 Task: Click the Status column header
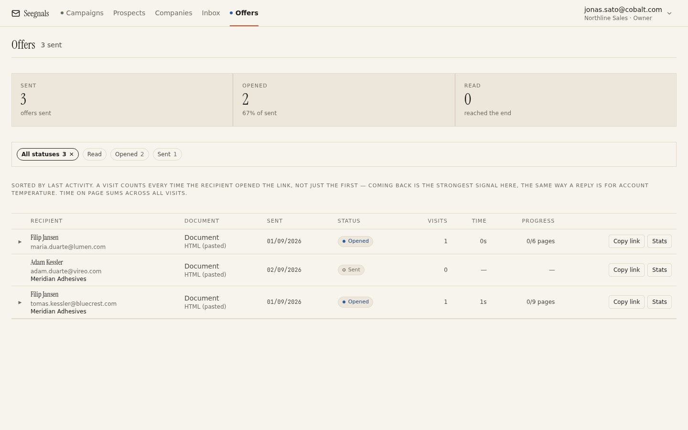pyautogui.click(x=349, y=221)
